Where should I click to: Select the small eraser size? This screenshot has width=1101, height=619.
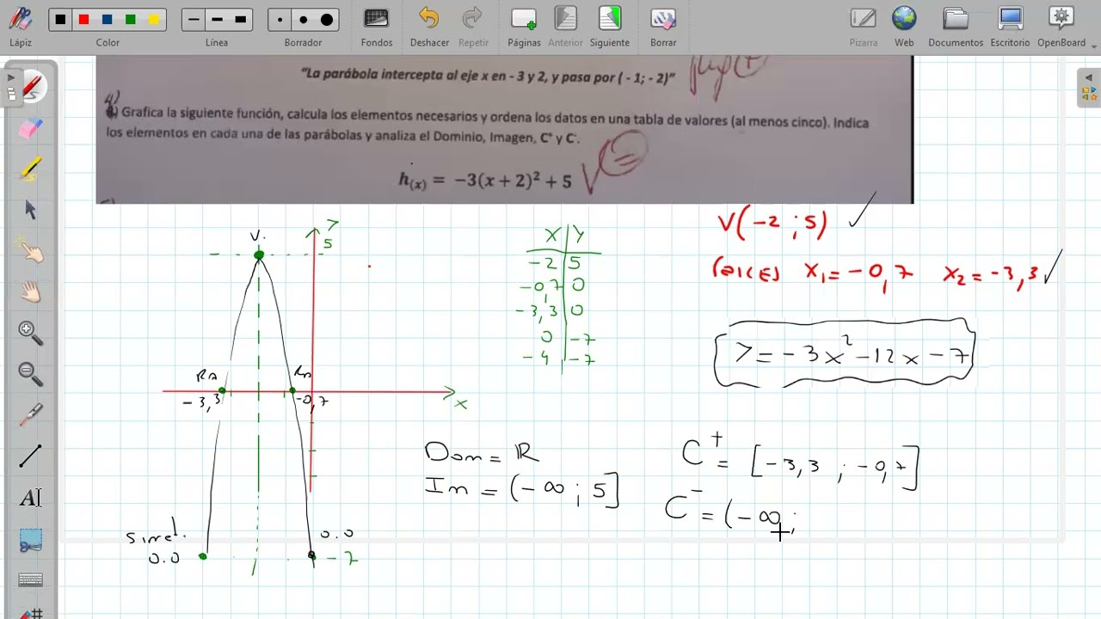(280, 20)
